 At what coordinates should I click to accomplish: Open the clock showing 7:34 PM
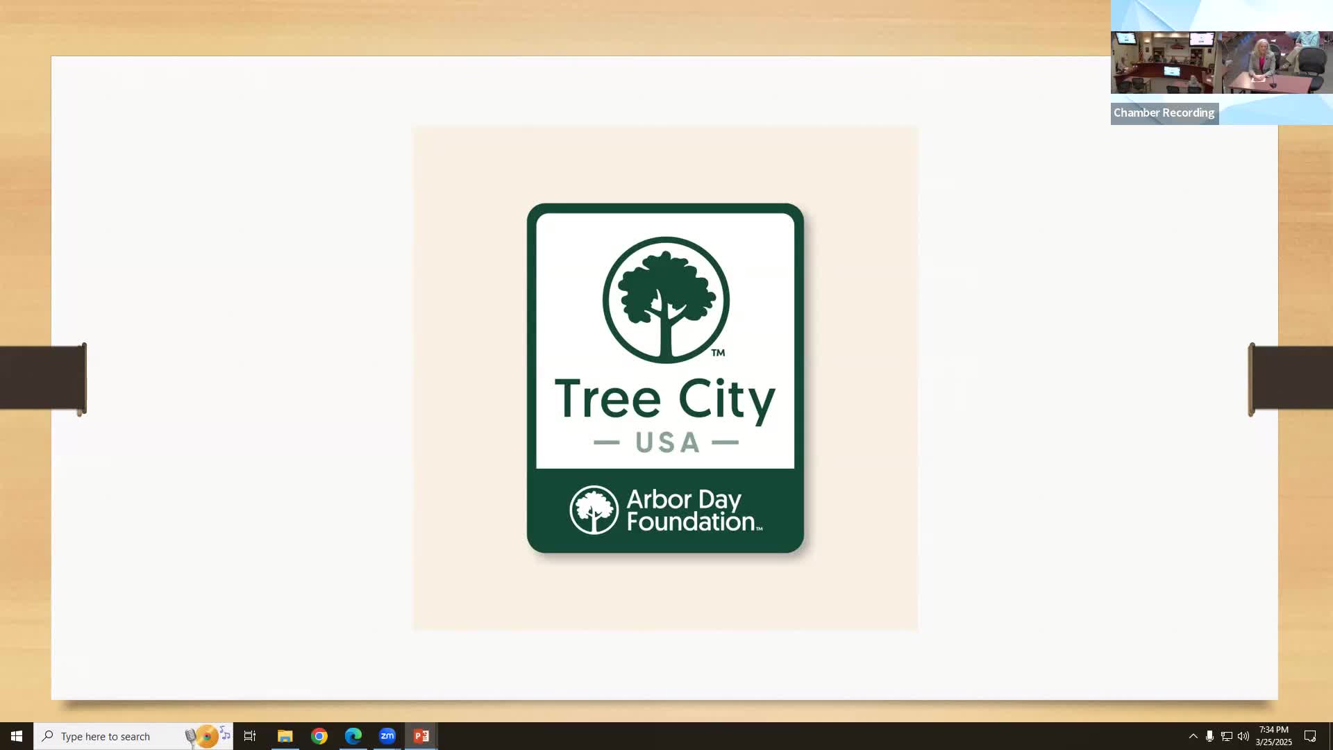point(1273,736)
